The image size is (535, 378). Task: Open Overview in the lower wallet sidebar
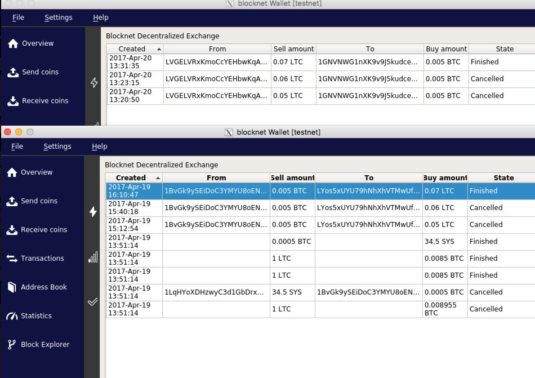pos(30,172)
